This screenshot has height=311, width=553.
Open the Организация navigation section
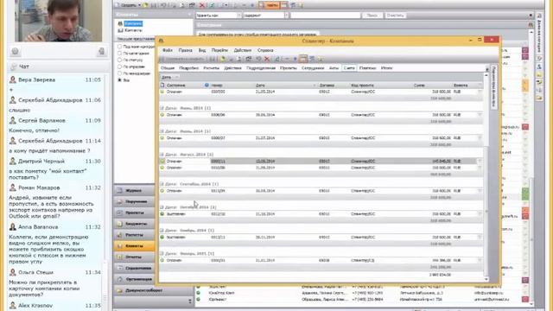click(x=135, y=279)
